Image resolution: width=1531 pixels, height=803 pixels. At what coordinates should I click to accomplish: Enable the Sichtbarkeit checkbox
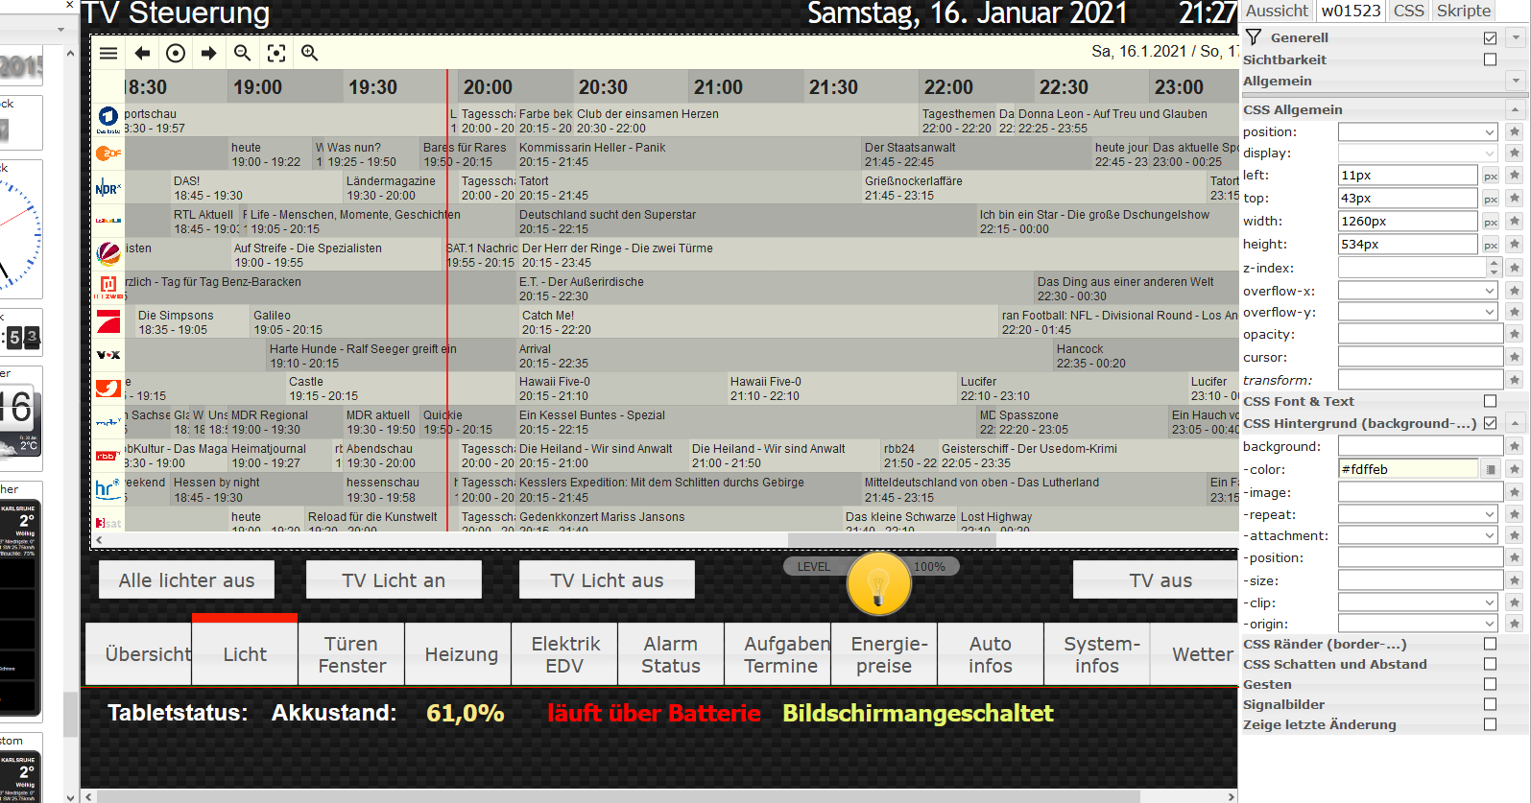pyautogui.click(x=1490, y=59)
